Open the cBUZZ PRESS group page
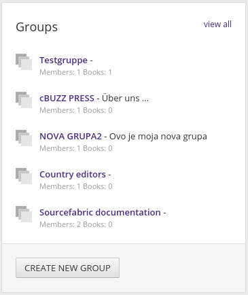This screenshot has height=295, width=248. [67, 98]
